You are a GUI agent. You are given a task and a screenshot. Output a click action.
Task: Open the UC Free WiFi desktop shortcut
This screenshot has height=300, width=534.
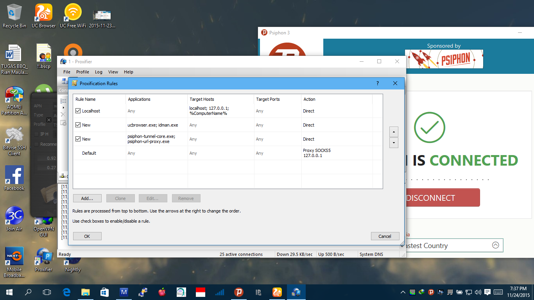tap(73, 16)
